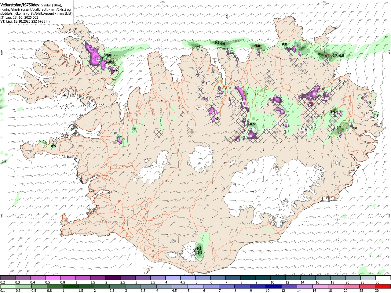391x293 pixels.
Task: Click the 'IT: Lau. 18. 10. 2025 00Z' line
Action: tap(19, 17)
